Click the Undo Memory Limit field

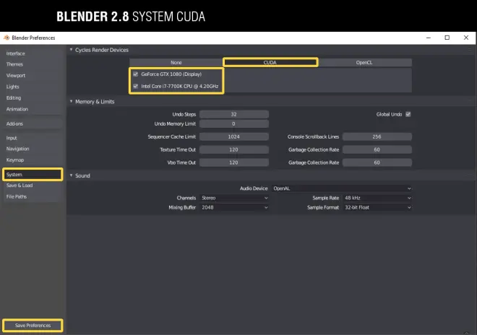[234, 123]
